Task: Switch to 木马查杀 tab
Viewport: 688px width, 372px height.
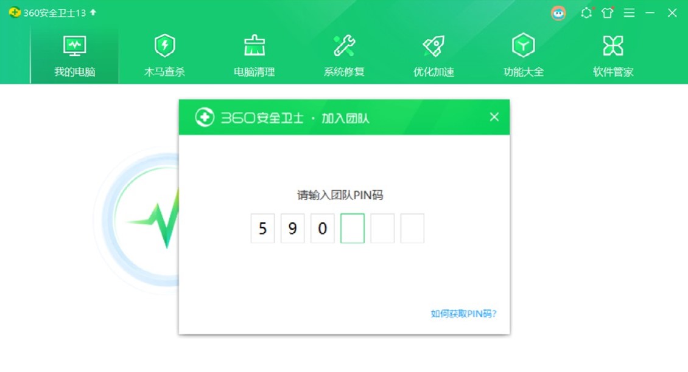Action: pyautogui.click(x=164, y=56)
